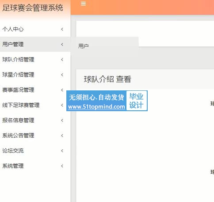Click chevron beside 论坛交流
The image size is (214, 202).
[x=62, y=151]
